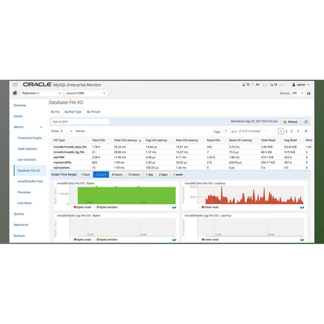Switch to the By Wait Type tab
This screenshot has width=324, height=324.
73,111
